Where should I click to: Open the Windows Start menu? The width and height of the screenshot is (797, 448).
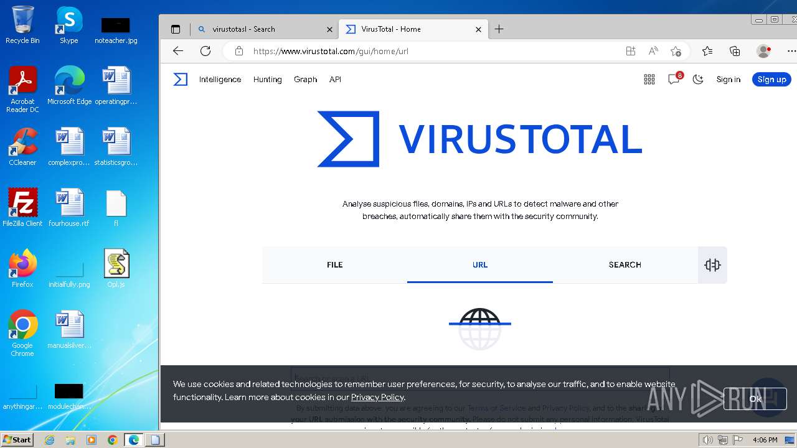17,439
